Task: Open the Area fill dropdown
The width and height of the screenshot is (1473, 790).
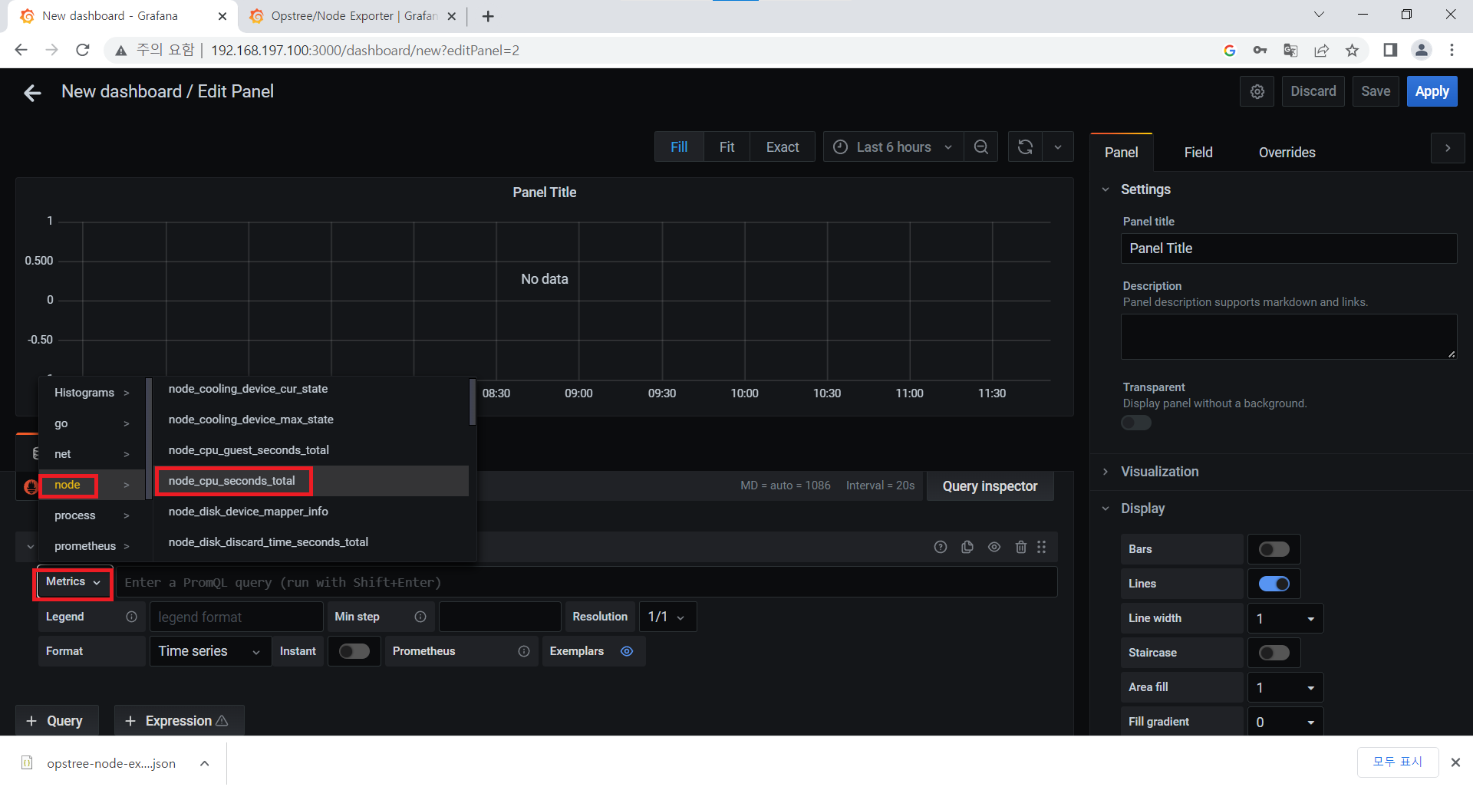Action: (1285, 687)
